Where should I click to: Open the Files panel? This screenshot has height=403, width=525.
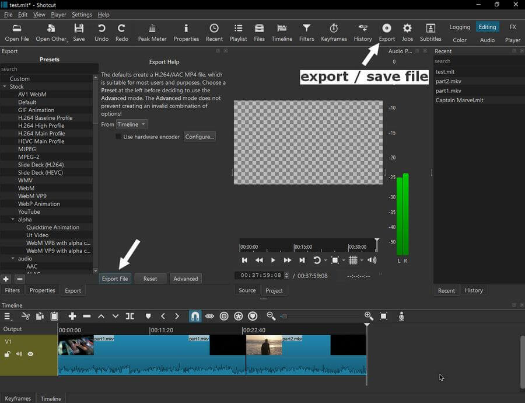tap(259, 33)
